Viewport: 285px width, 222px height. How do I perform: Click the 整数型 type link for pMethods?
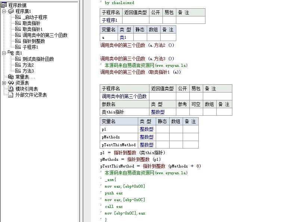point(146,137)
